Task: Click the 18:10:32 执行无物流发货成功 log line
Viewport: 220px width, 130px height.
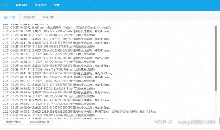Action: [49, 35]
